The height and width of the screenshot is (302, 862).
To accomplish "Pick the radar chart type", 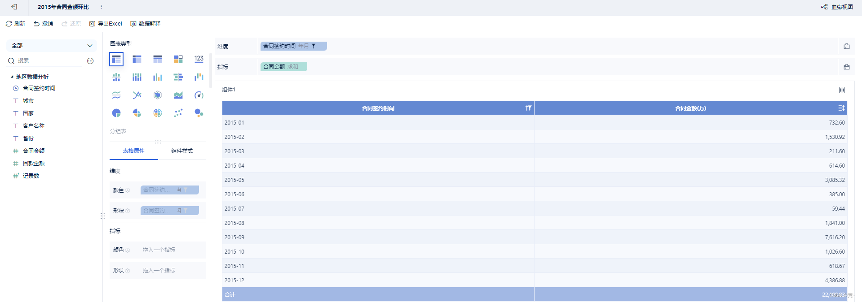I will coord(158,95).
